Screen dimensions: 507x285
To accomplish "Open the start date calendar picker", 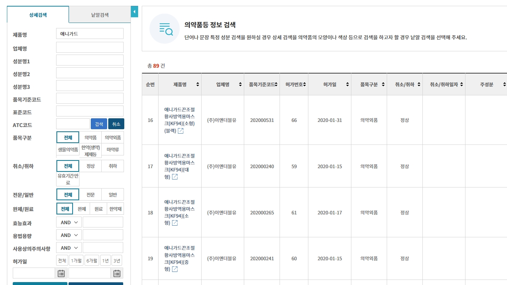I will pyautogui.click(x=61, y=273).
